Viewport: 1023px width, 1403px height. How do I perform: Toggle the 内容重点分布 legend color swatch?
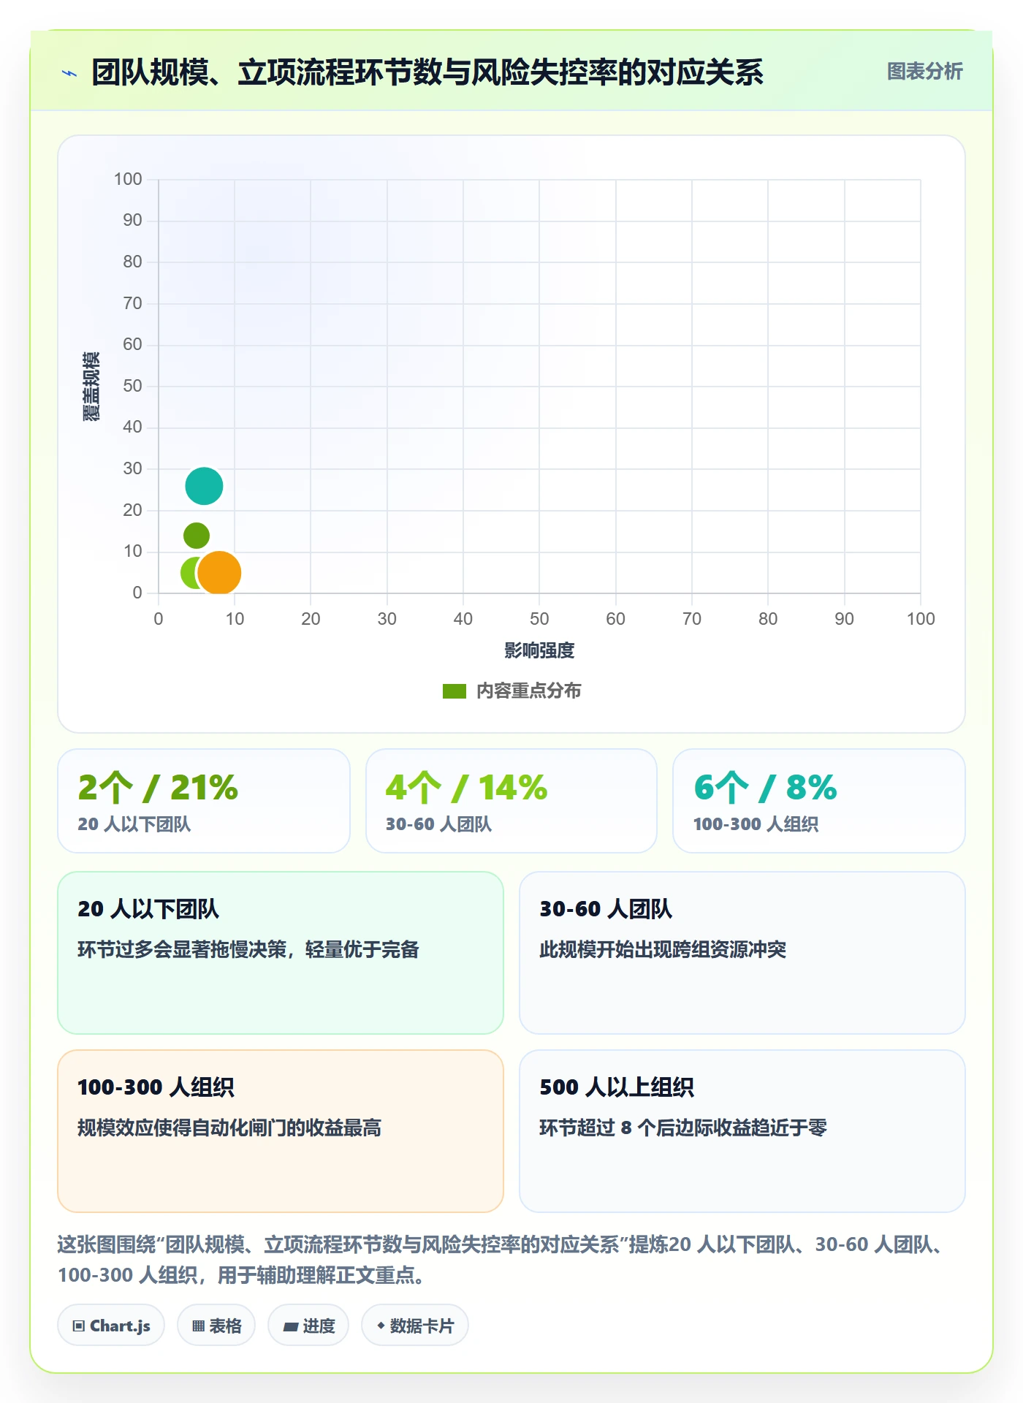pos(455,691)
